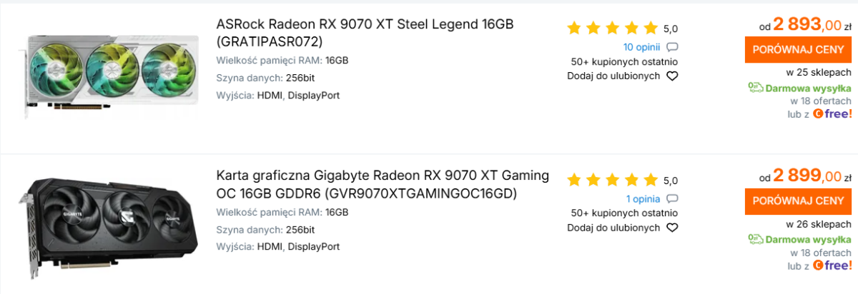858x294 pixels.
Task: Click ASRock card five-star rating
Action: click(612, 29)
